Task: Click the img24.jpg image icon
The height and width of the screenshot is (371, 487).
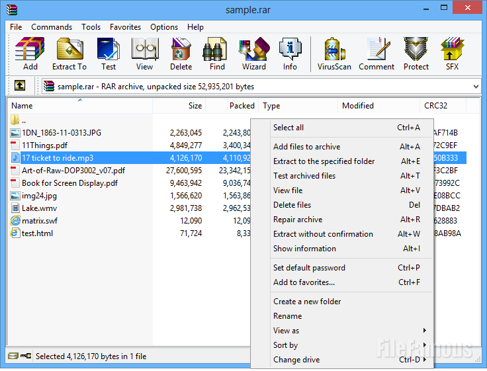Action: point(15,196)
